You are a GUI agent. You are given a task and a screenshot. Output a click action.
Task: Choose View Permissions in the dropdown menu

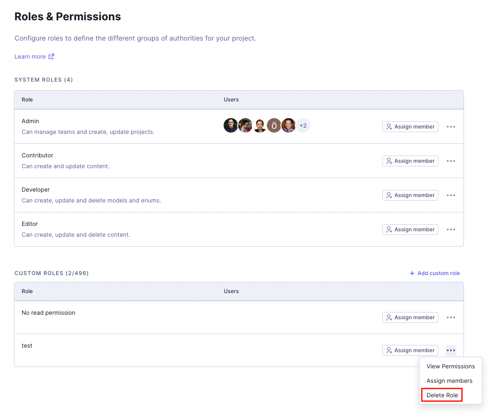click(450, 367)
